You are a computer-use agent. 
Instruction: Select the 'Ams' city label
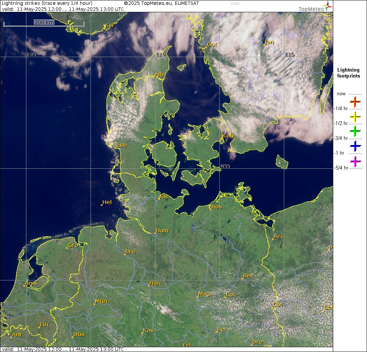pos(31,283)
